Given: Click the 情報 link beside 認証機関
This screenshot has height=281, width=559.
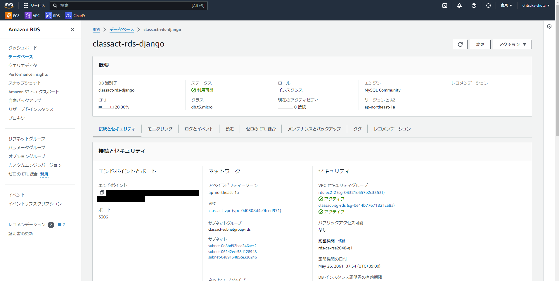Looking at the screenshot, I should pos(342,241).
